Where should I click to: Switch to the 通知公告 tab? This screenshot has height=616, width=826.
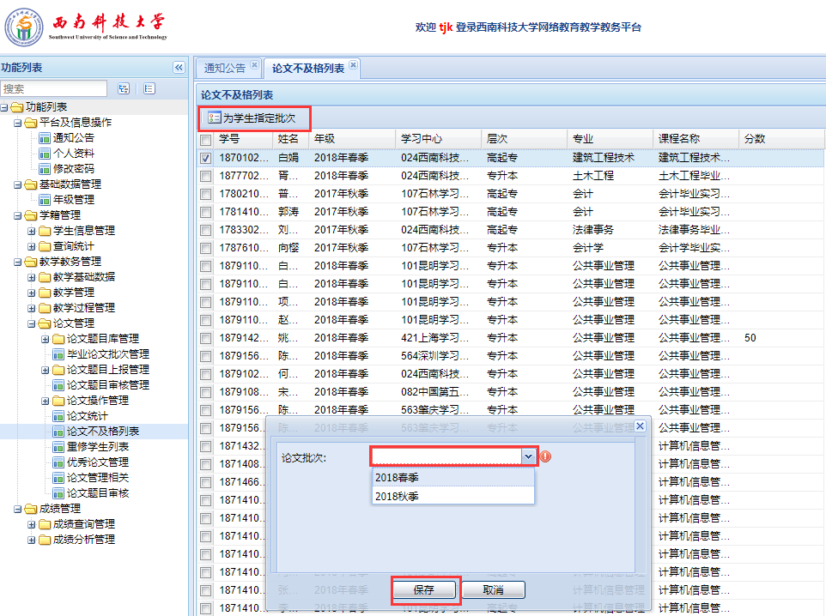point(224,68)
